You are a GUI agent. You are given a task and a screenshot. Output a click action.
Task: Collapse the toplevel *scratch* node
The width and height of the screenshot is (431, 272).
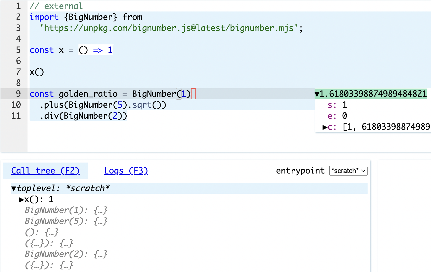tap(14, 189)
